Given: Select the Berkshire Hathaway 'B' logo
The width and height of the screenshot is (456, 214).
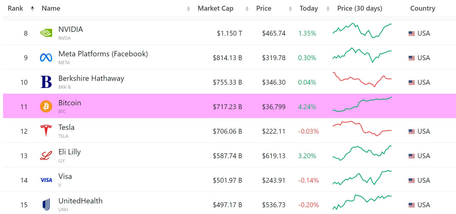Looking at the screenshot, I should [46, 81].
